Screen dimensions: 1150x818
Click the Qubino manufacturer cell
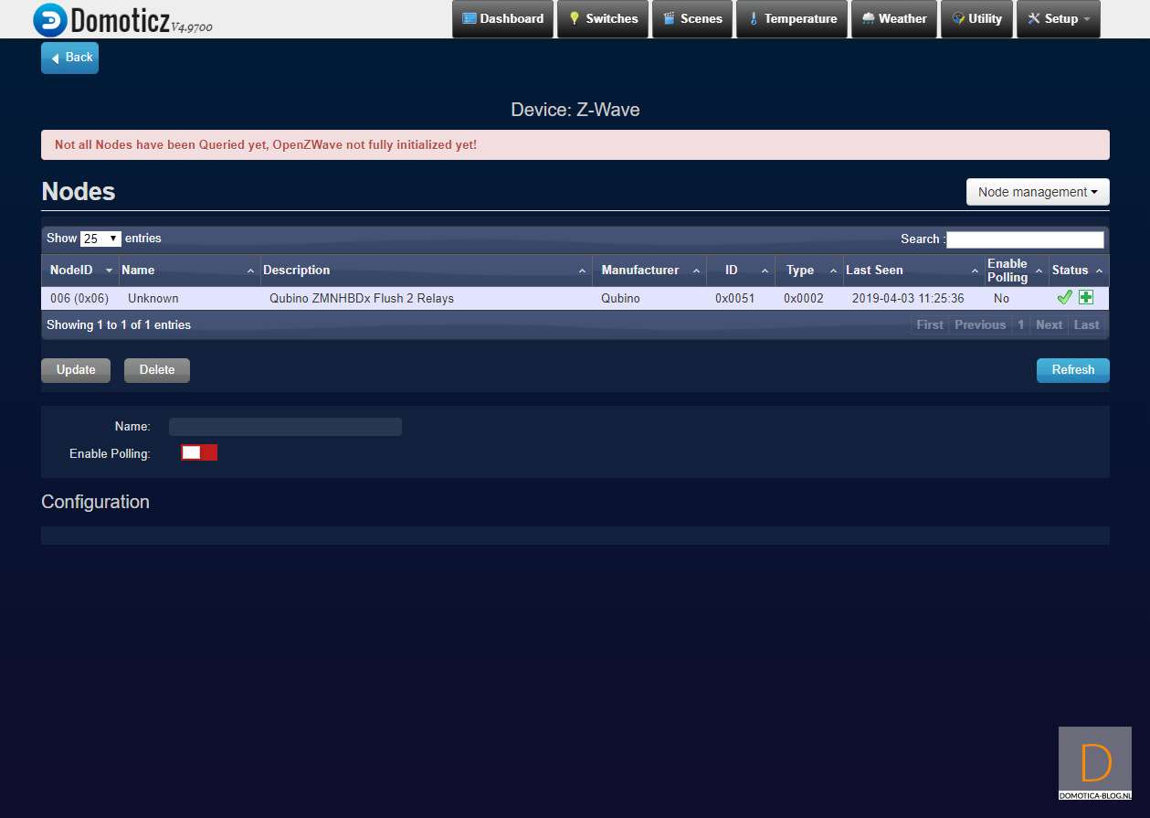pyautogui.click(x=621, y=299)
